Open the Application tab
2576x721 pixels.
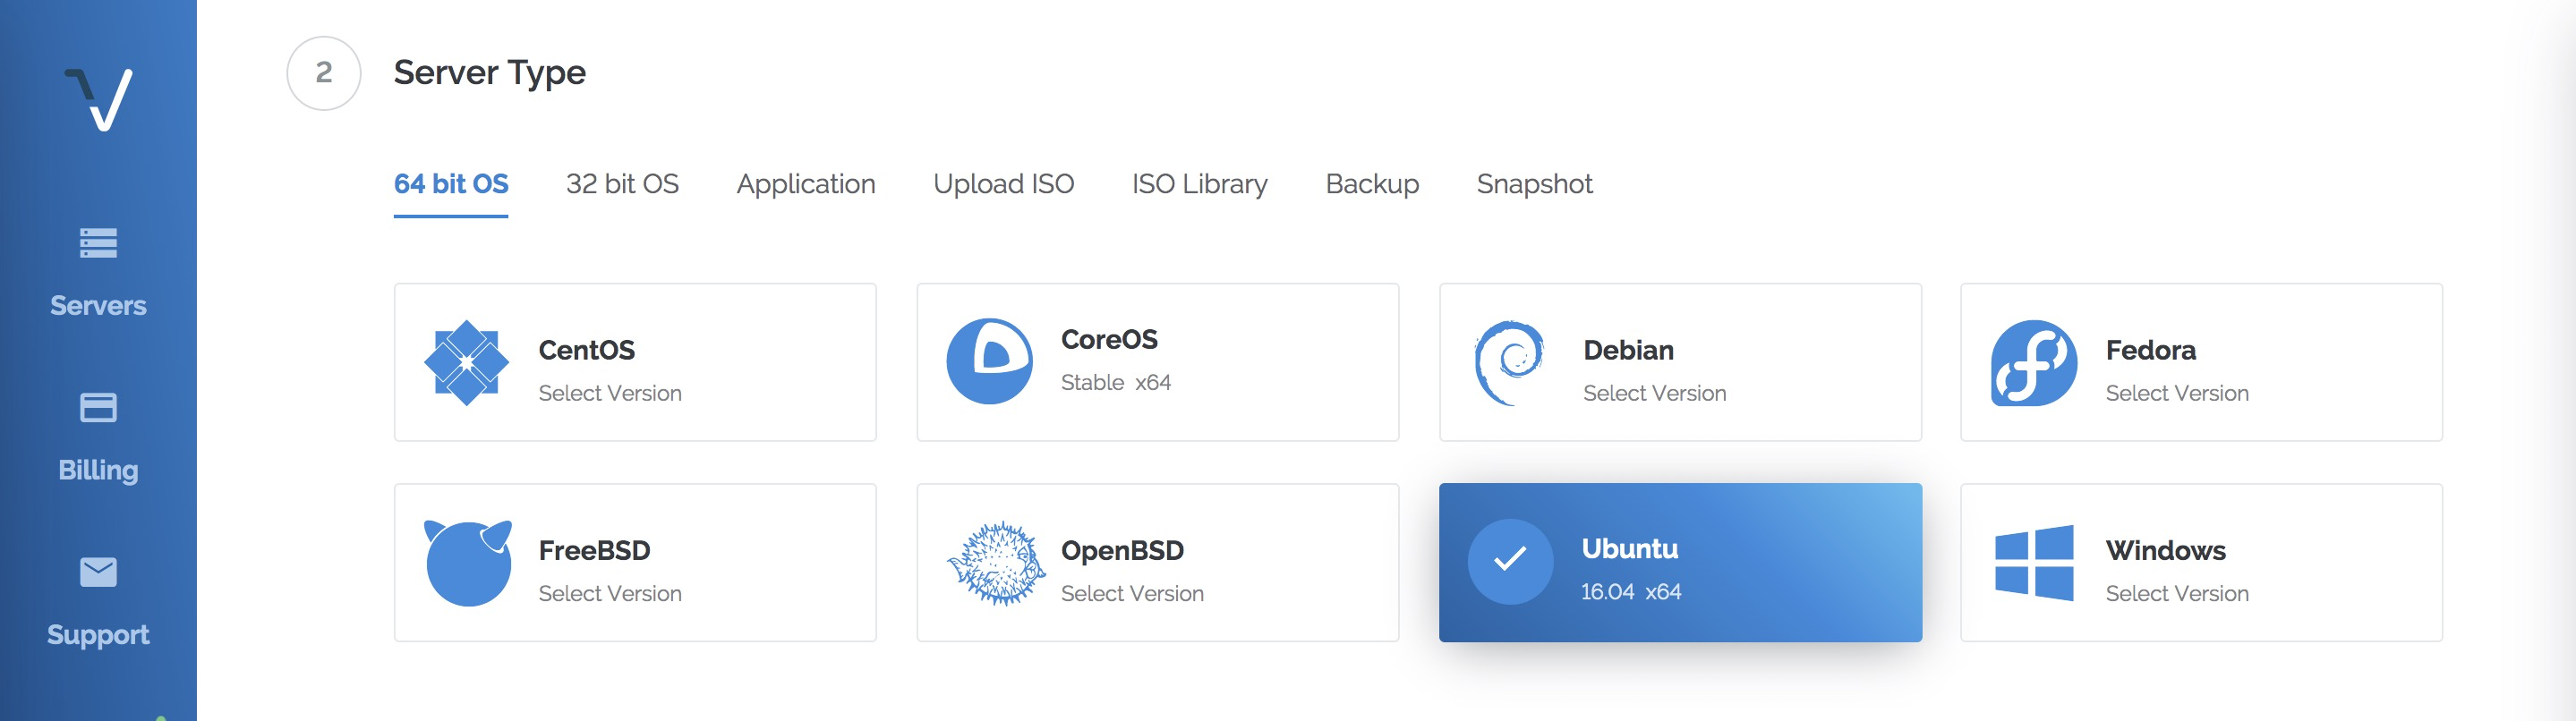point(806,184)
